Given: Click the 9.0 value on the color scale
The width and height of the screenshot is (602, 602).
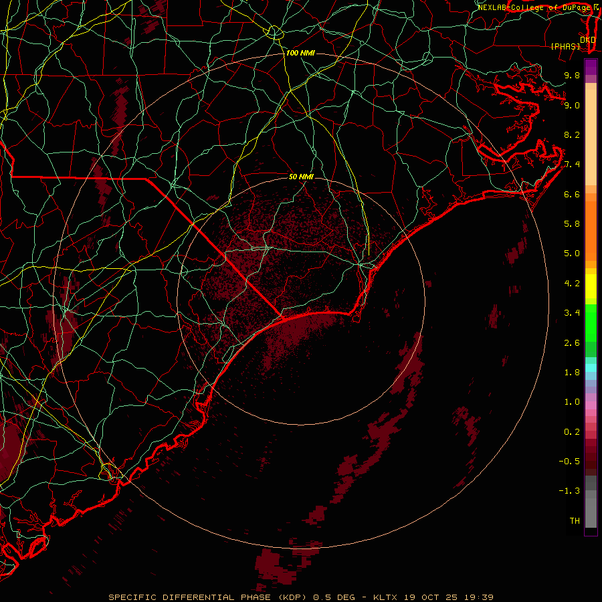Looking at the screenshot, I should [572, 105].
